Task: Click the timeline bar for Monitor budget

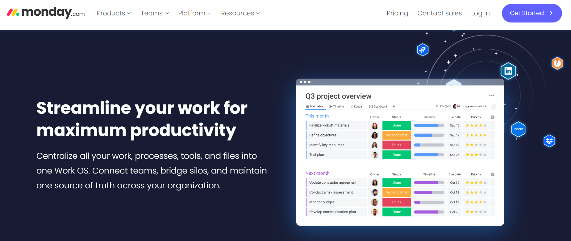Action: pos(429,202)
